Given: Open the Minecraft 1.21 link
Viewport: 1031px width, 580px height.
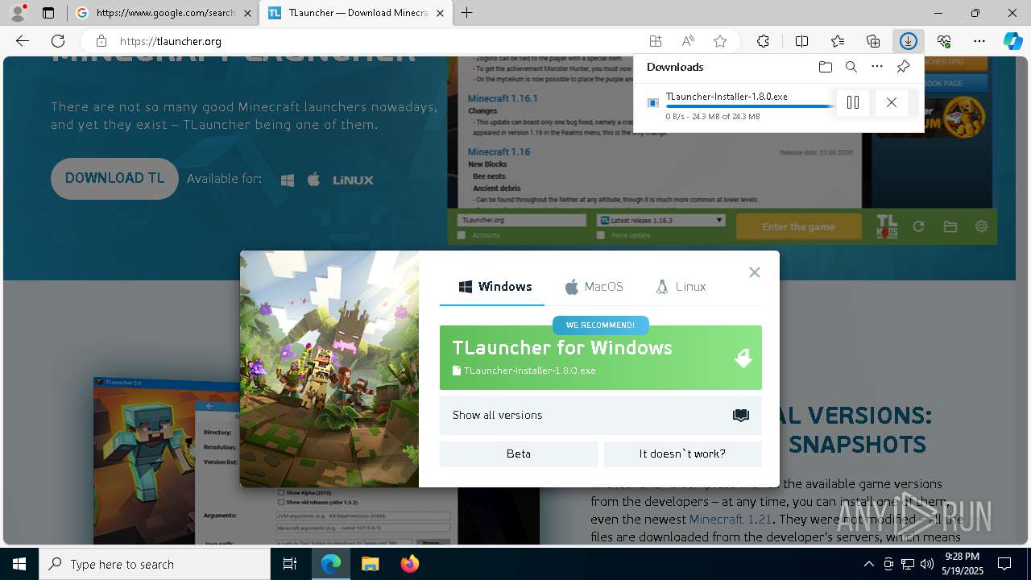Looking at the screenshot, I should pos(731,520).
